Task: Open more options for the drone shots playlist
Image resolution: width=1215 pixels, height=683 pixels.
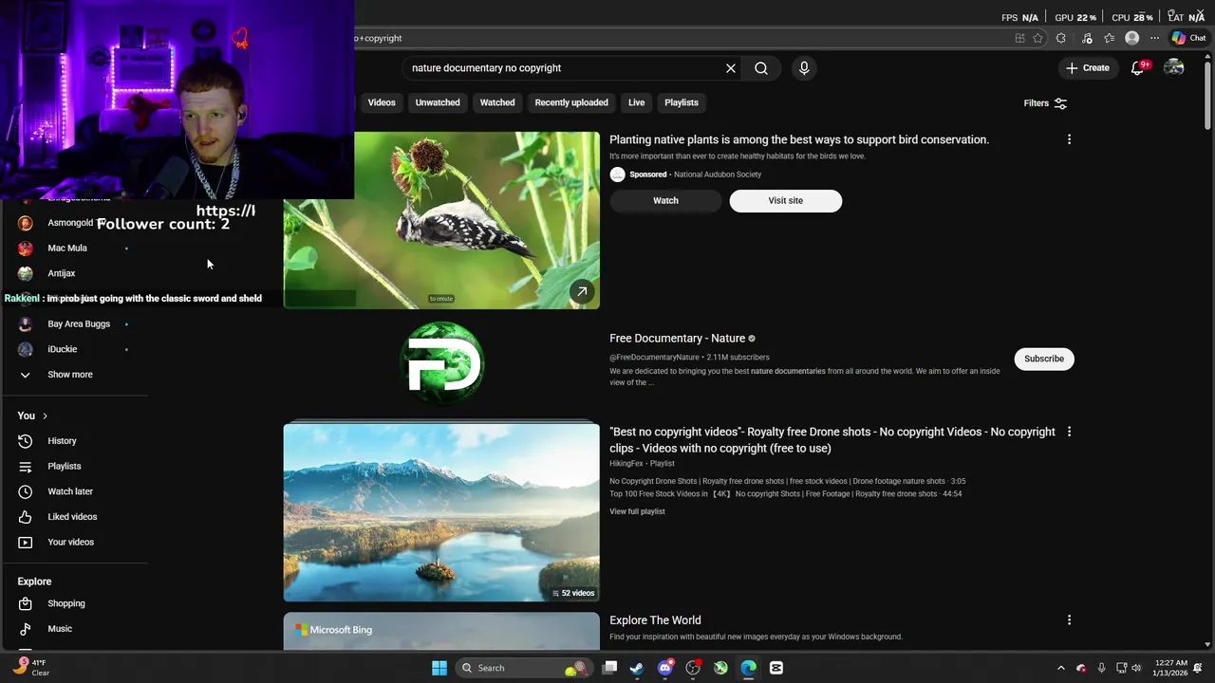Action: click(1069, 432)
